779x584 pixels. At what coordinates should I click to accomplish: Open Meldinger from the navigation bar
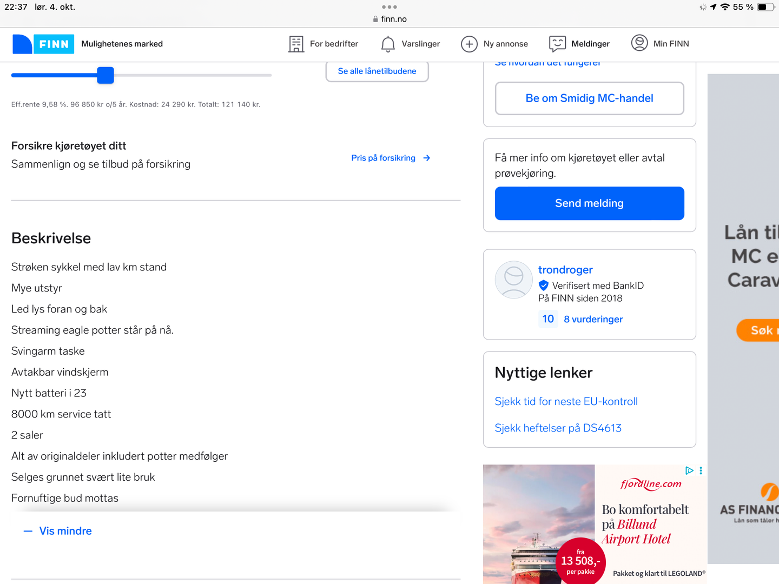point(579,44)
